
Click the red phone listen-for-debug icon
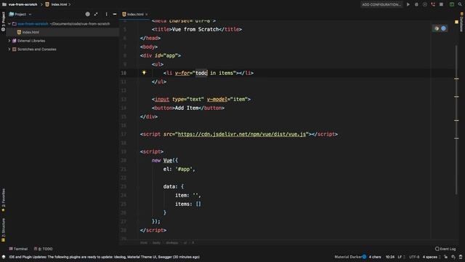[x=433, y=4]
